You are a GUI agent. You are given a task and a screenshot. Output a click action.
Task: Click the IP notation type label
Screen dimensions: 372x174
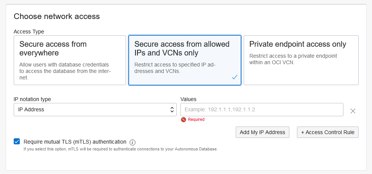(x=32, y=99)
